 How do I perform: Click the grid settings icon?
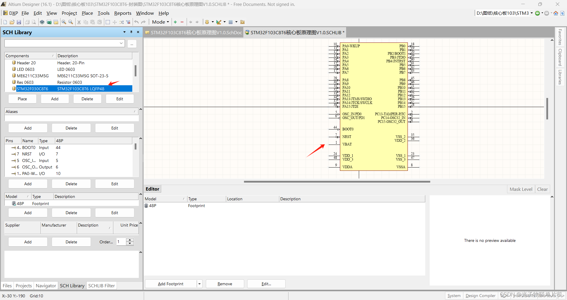(x=231, y=22)
